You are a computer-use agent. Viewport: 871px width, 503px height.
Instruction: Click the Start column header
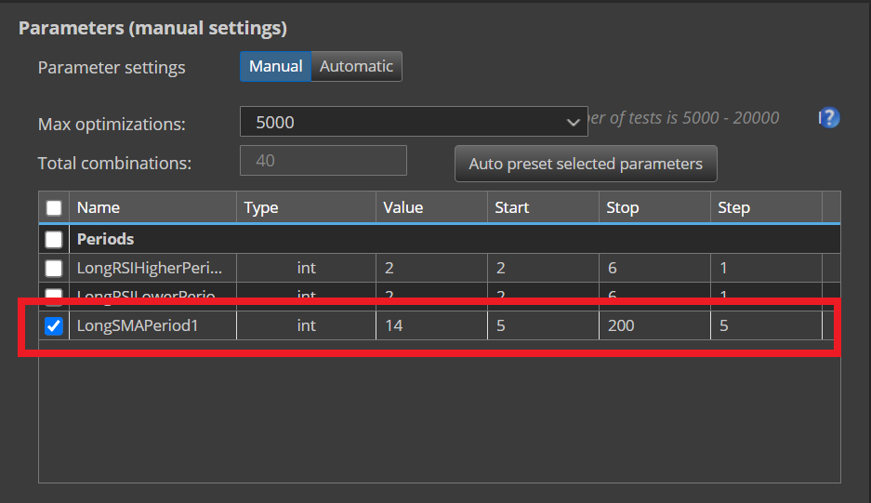(543, 208)
